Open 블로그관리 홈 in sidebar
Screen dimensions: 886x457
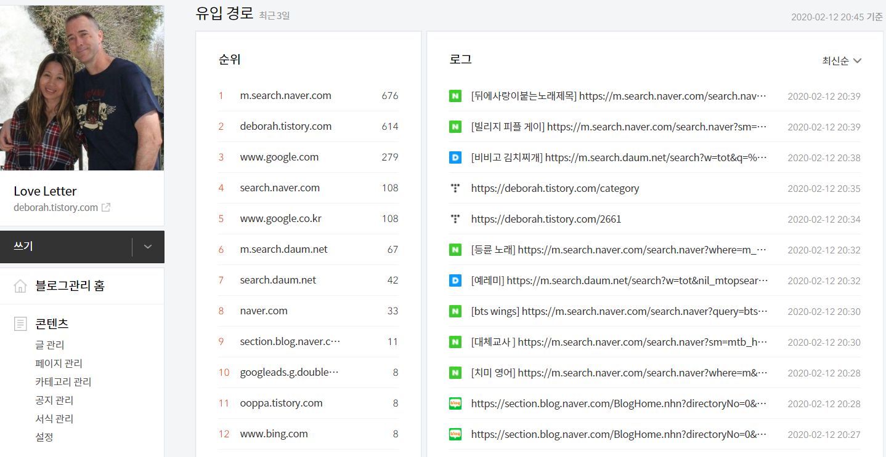pyautogui.click(x=70, y=286)
